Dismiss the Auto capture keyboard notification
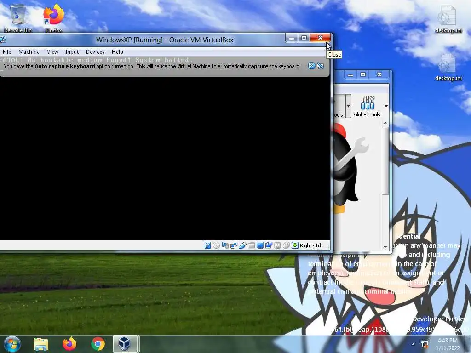Image resolution: width=471 pixels, height=353 pixels. click(x=311, y=66)
